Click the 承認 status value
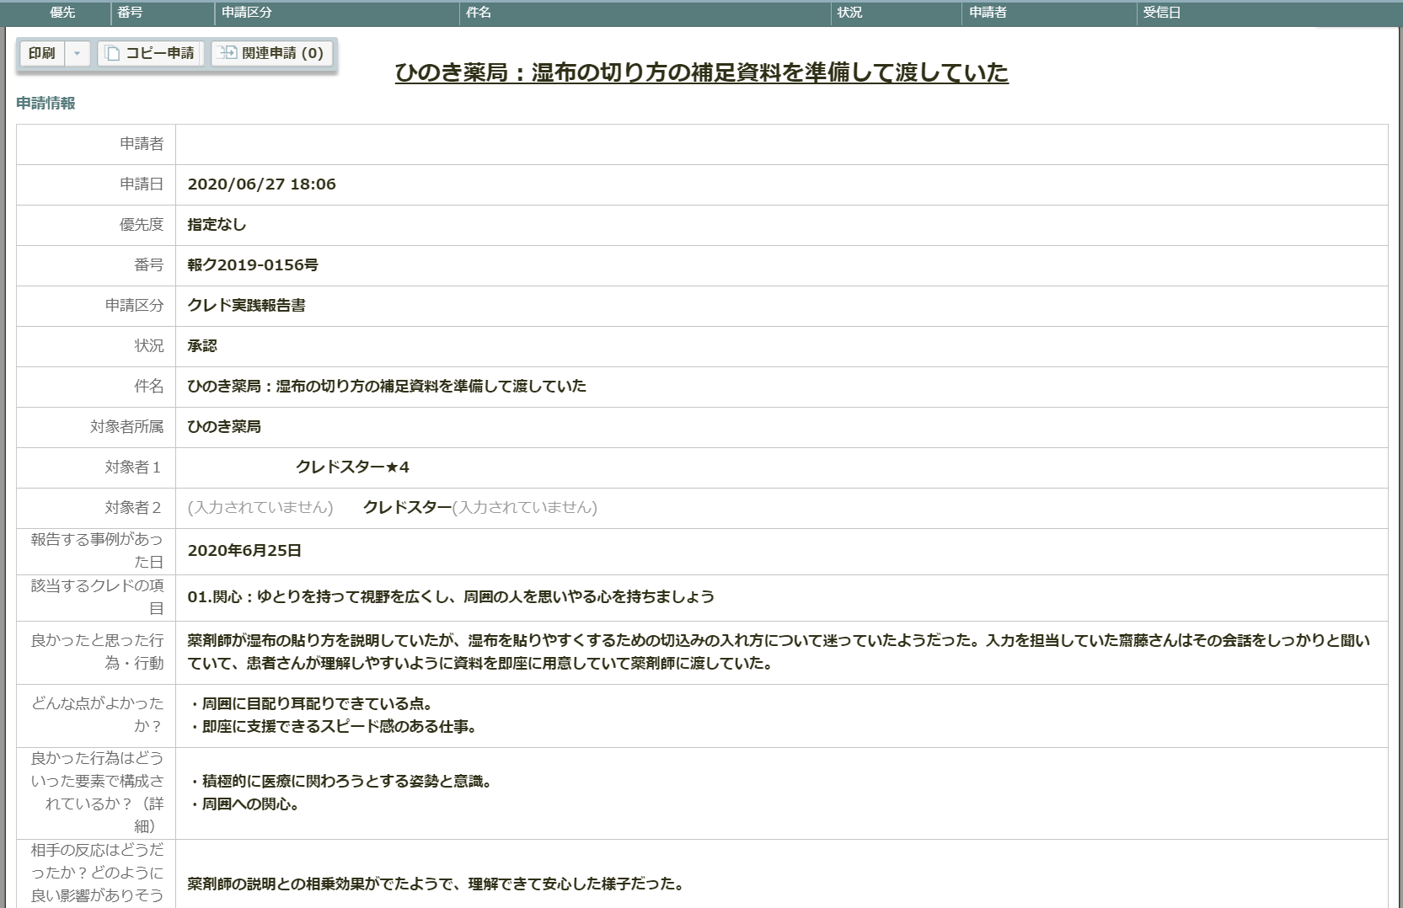 pos(202,346)
